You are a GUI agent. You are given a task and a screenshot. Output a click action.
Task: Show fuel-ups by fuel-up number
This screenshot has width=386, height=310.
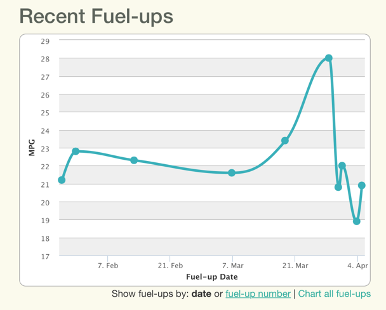(x=258, y=294)
